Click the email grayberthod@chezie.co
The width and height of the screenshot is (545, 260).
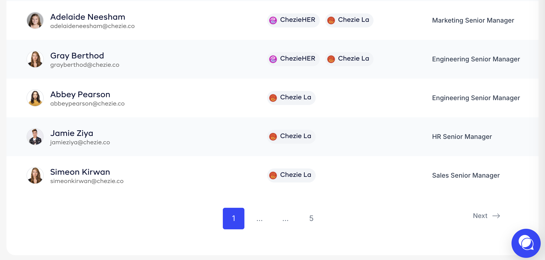click(x=85, y=65)
